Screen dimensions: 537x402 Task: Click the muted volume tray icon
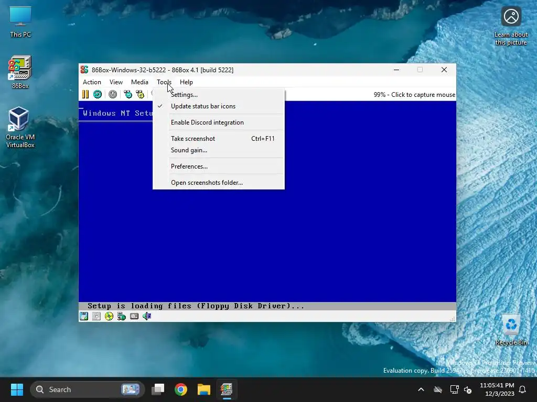click(x=468, y=389)
